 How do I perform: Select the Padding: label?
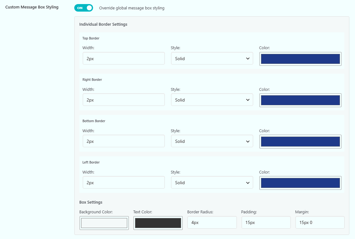pos(249,212)
